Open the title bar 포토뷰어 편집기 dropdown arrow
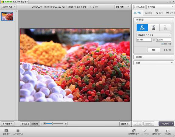 27,2
